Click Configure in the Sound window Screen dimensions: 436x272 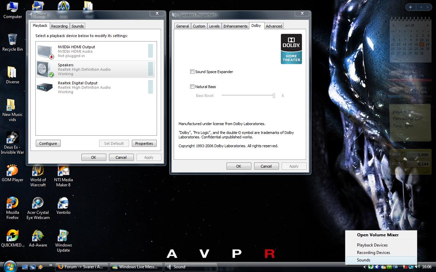[48, 143]
